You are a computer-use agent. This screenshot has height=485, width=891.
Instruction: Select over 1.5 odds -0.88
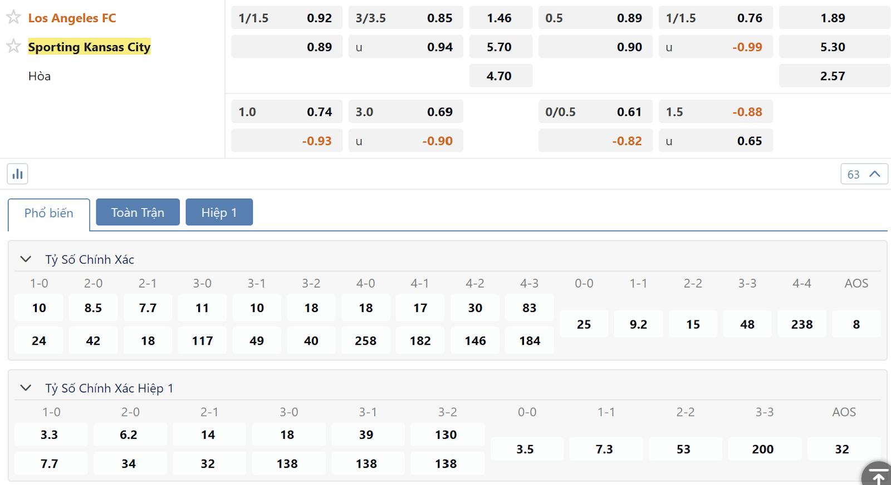716,112
